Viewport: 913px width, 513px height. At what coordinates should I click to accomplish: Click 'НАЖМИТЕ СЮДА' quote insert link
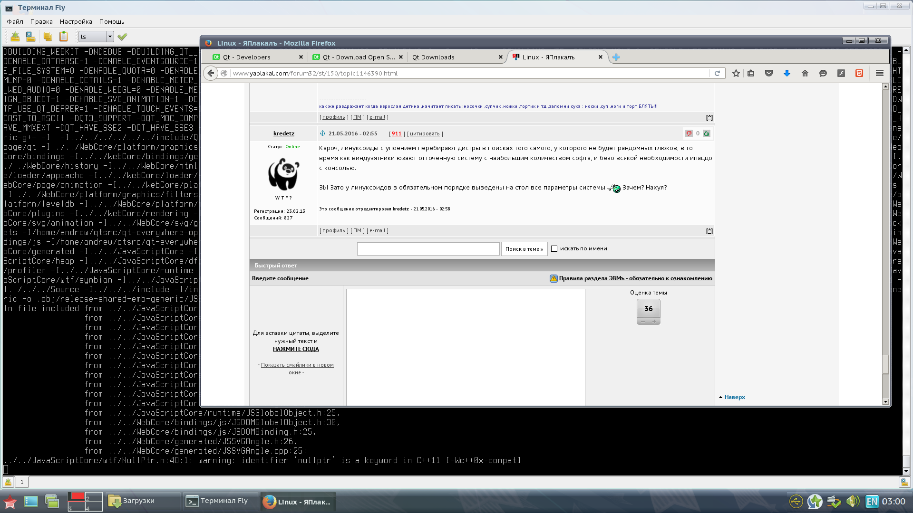pyautogui.click(x=296, y=349)
